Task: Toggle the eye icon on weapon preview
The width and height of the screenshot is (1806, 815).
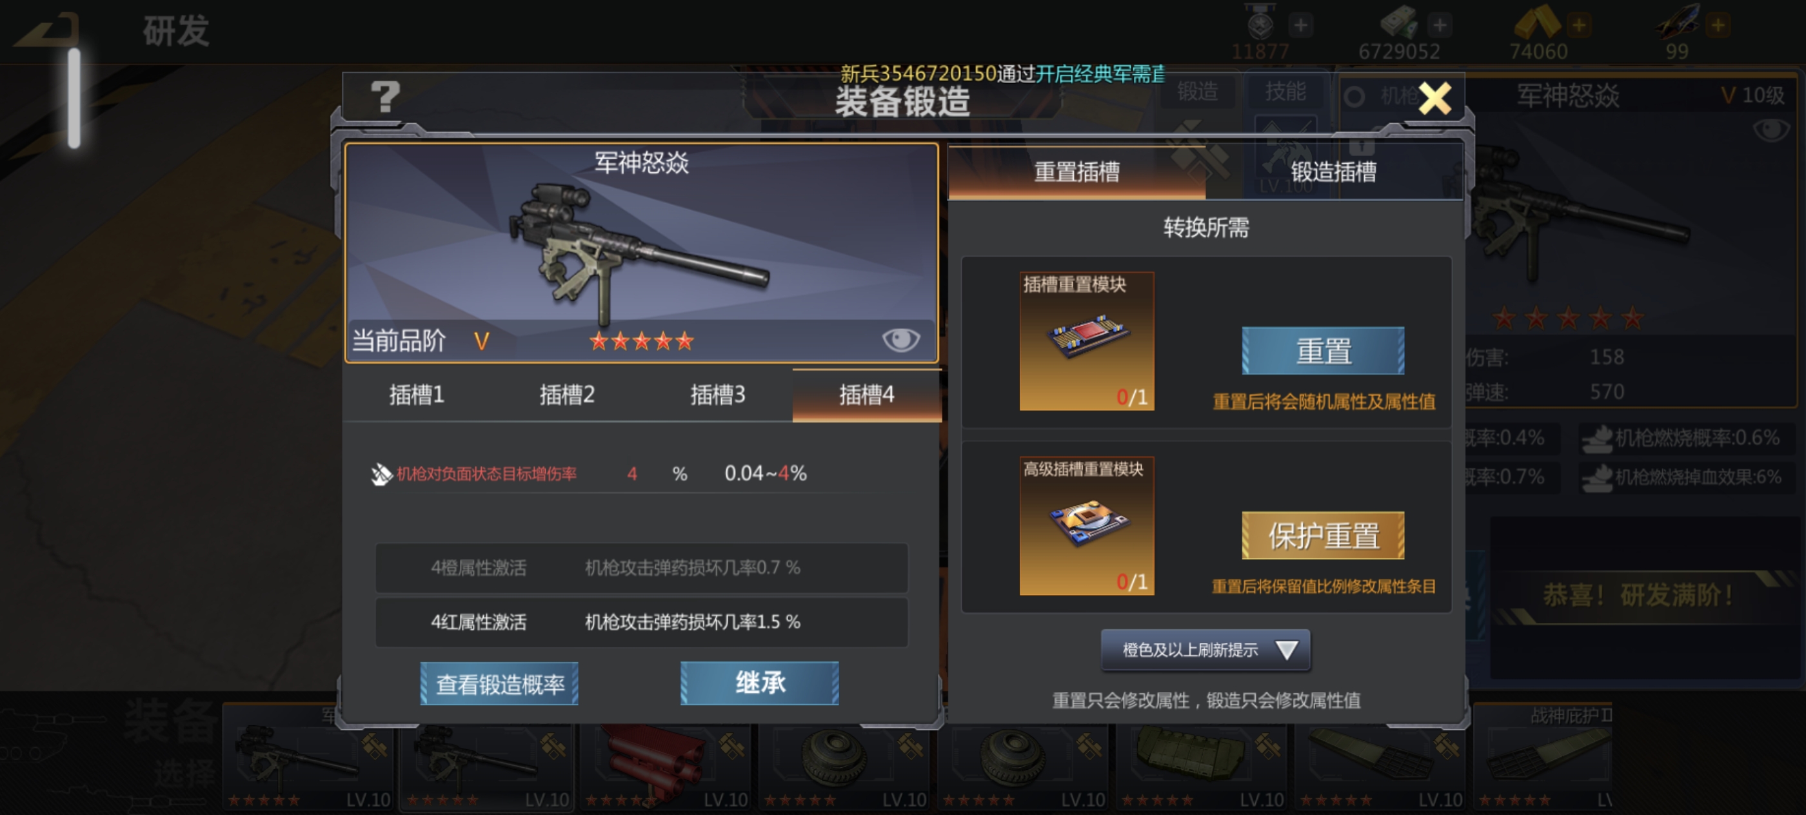Action: click(900, 340)
